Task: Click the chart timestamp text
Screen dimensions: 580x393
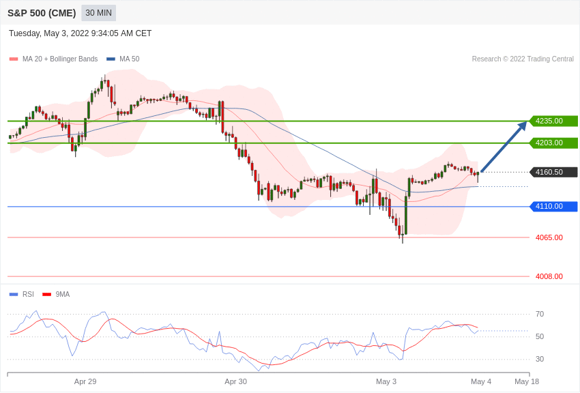Action: [x=80, y=33]
